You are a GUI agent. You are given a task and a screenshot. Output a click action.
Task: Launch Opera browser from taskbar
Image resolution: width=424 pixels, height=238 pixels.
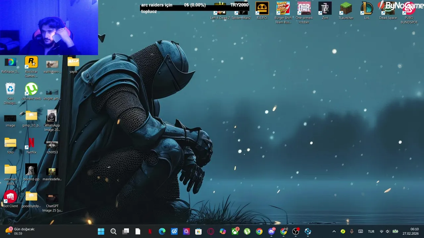(x=211, y=231)
